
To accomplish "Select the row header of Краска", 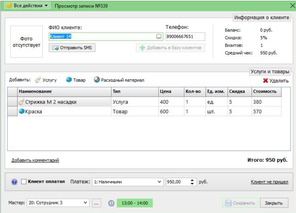I will point(12,111).
